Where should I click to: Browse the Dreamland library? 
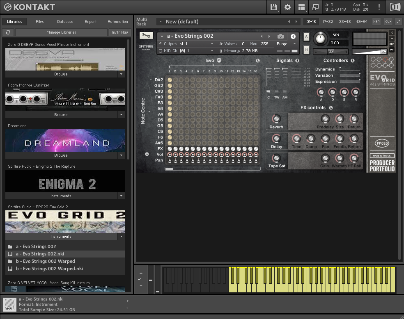(x=61, y=155)
